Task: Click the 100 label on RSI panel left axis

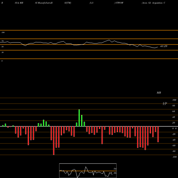Action: click(3, 32)
